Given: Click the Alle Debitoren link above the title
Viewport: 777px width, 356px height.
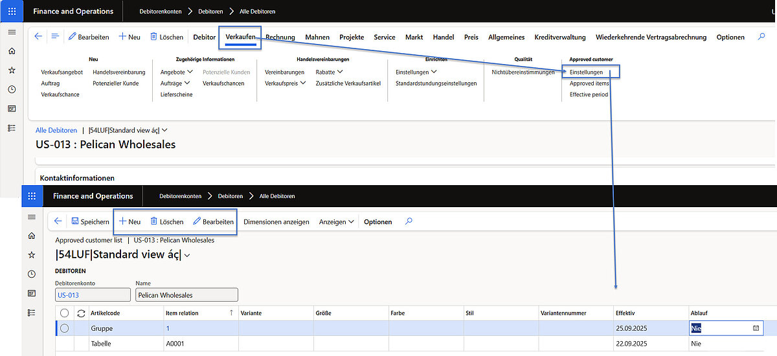Looking at the screenshot, I should pos(56,130).
